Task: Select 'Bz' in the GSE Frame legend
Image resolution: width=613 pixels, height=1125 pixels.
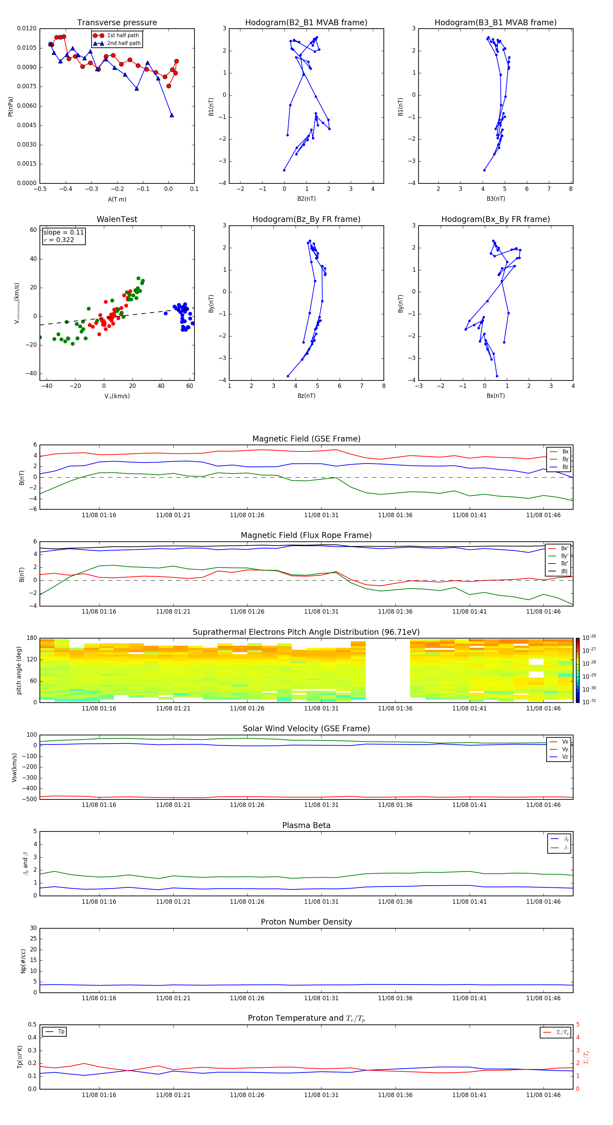Action: pos(559,467)
